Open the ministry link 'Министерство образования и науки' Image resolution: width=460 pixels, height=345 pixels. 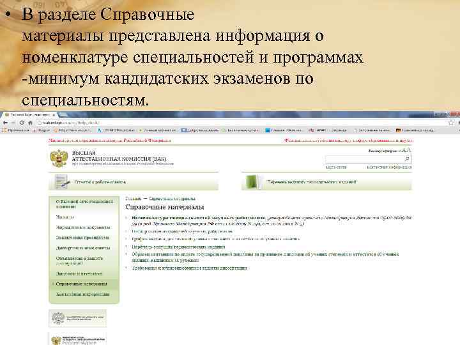[x=110, y=141]
